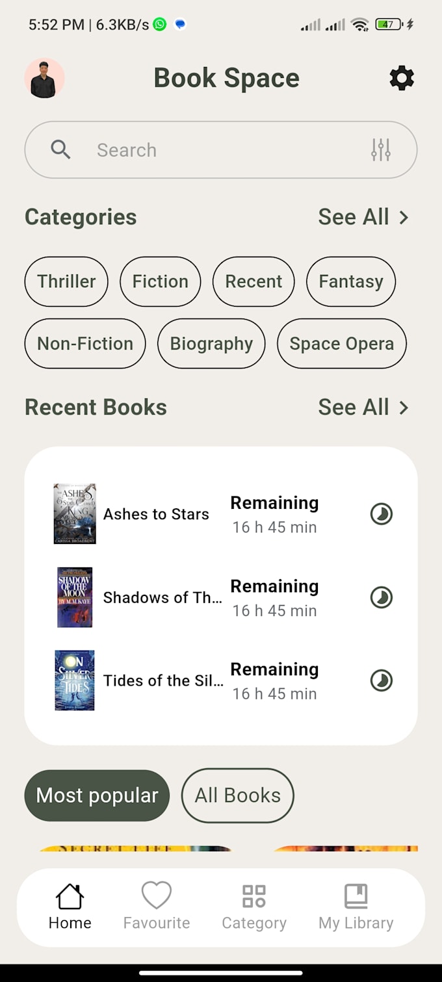Screen dimensions: 442x982
Task: Tap the progress icon for Shadows of Th…
Action: coord(382,597)
